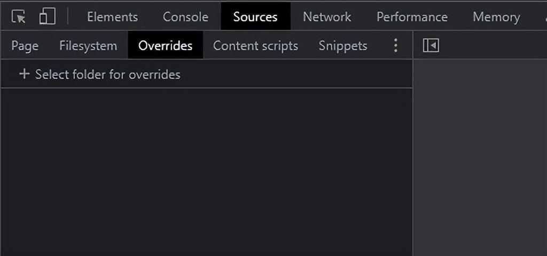
Task: Click empty area below Select folder row
Action: tap(207, 171)
